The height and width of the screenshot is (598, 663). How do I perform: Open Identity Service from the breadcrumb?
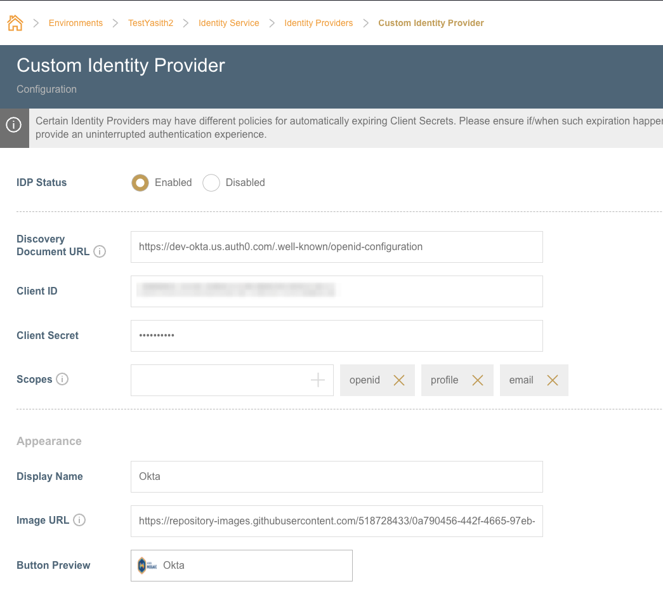pyautogui.click(x=228, y=23)
